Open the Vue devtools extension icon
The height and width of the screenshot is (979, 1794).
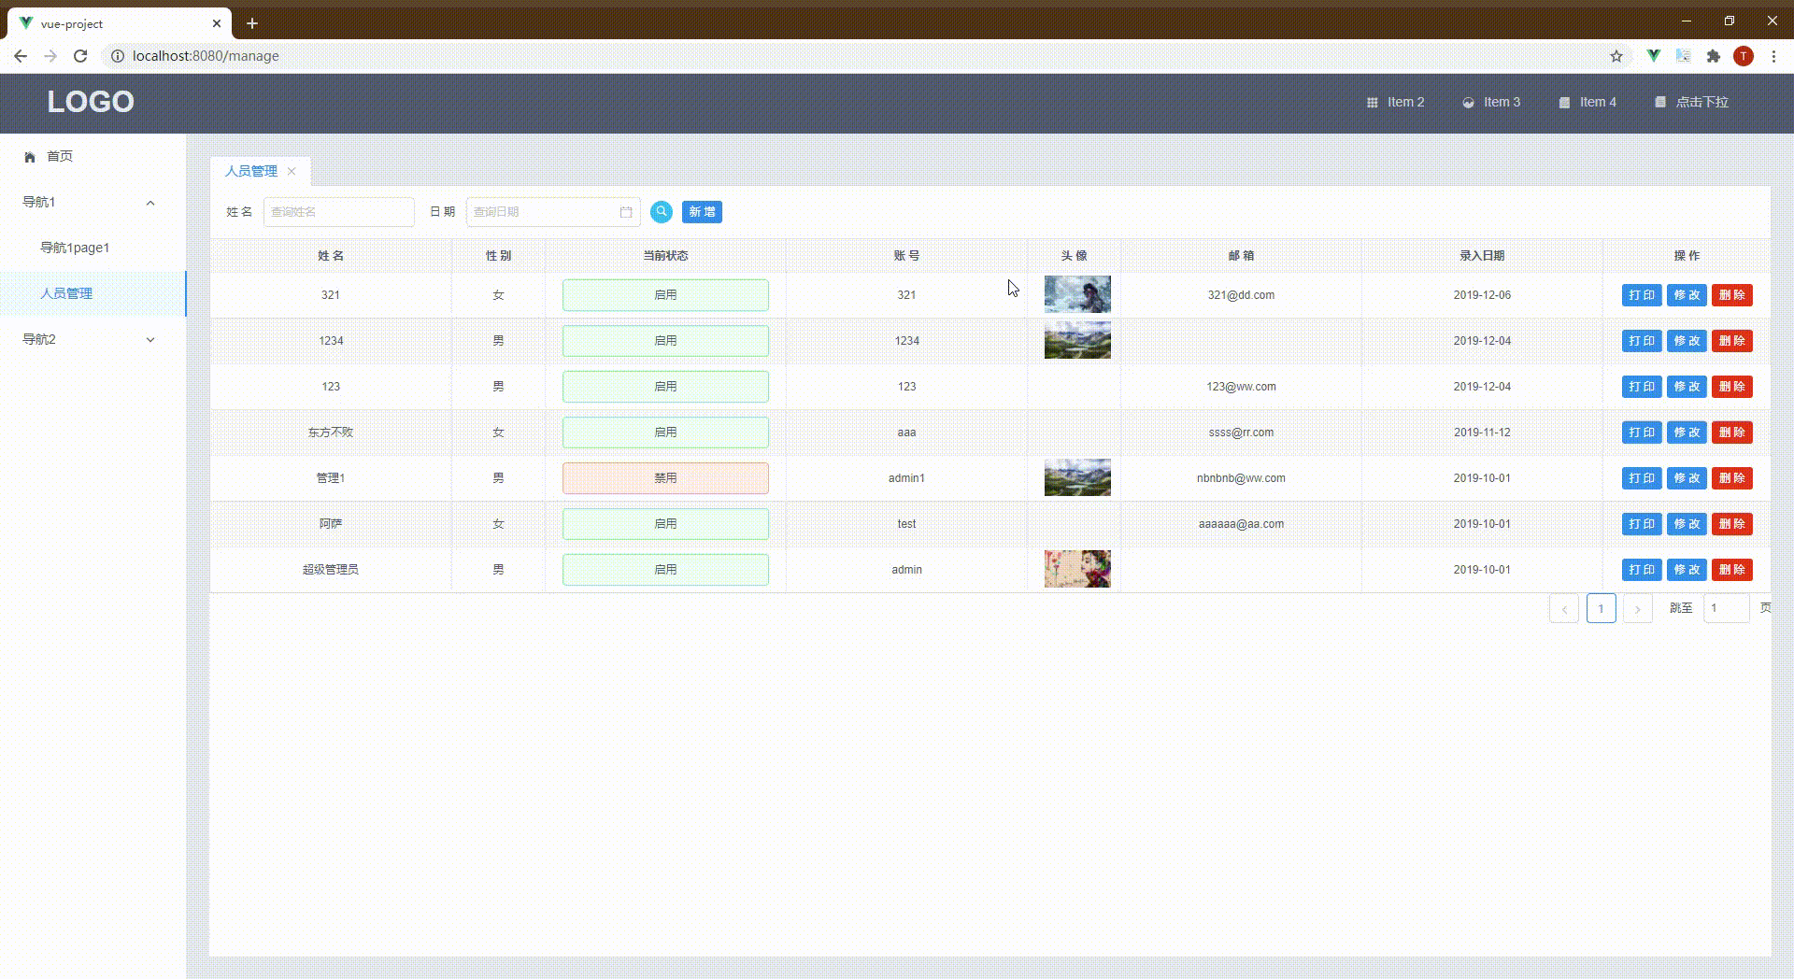coord(1653,56)
